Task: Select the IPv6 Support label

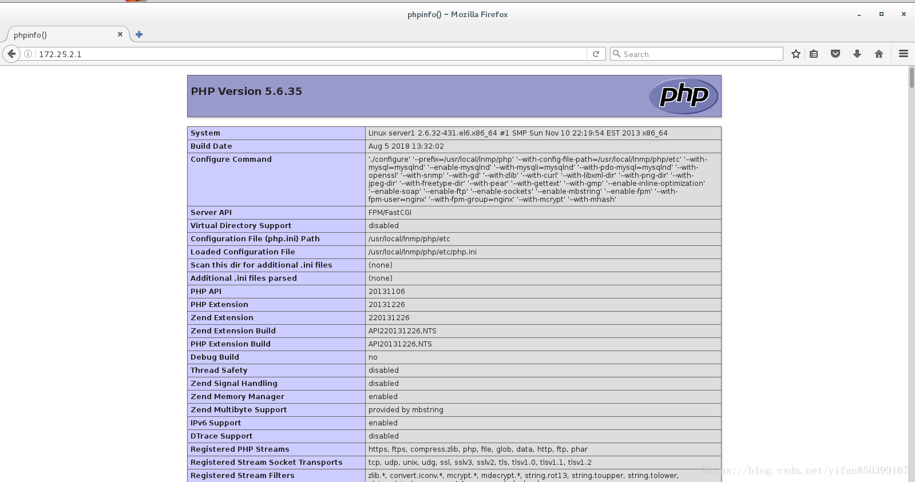Action: coord(216,423)
